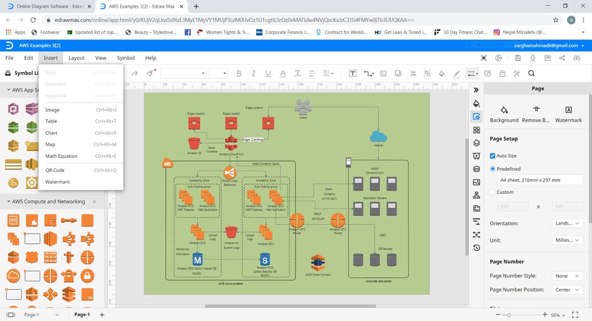Collapse right panel with double chevron

pyautogui.click(x=476, y=90)
